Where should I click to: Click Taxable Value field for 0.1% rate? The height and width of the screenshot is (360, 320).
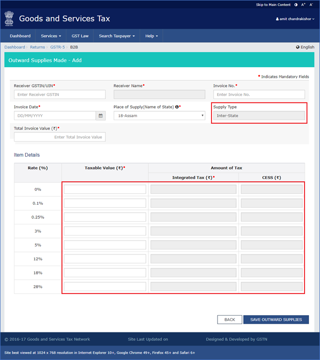[105, 203]
